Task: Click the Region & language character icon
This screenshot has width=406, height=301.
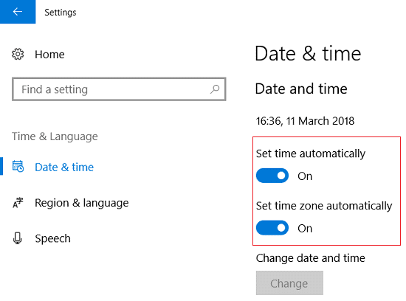Action: click(x=18, y=203)
